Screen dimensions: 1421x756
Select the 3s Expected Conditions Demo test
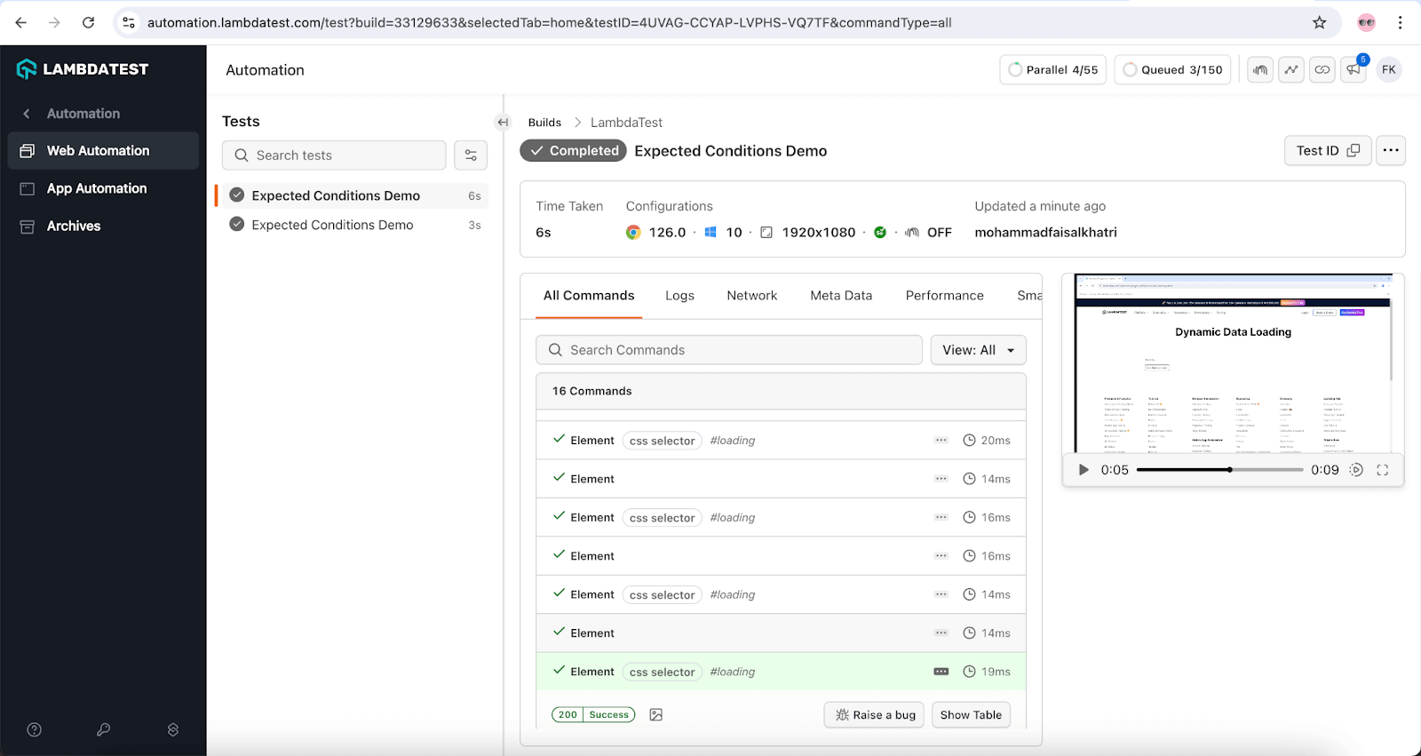point(353,225)
